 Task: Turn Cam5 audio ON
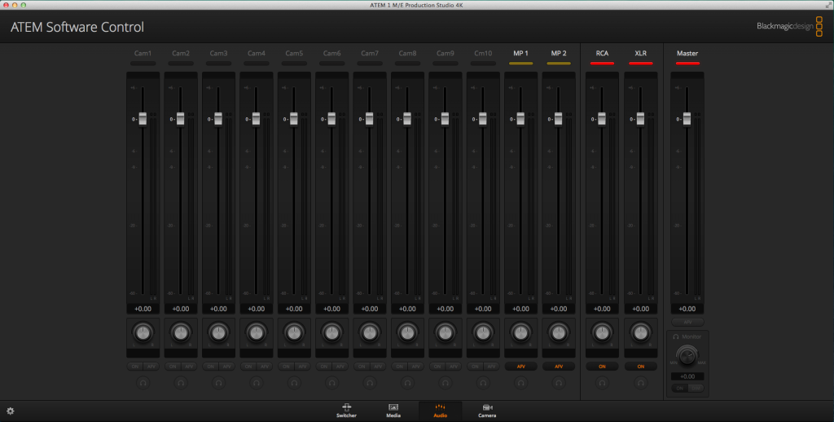pos(286,366)
